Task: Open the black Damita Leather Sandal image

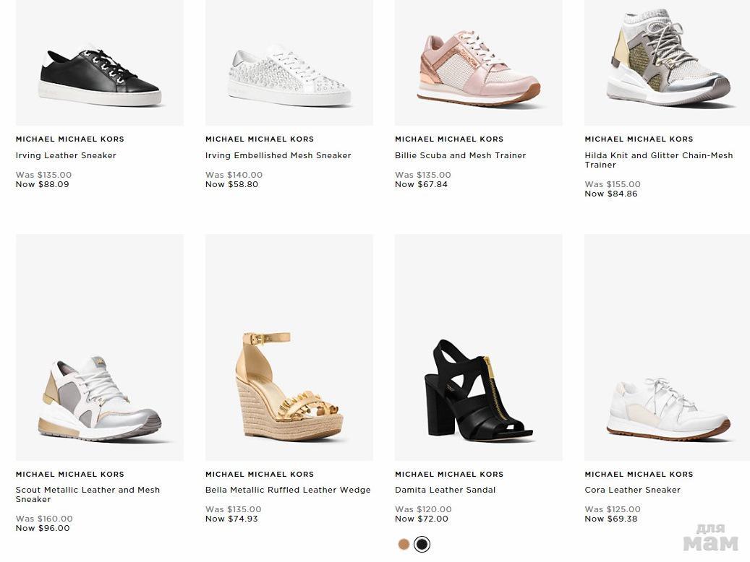Action: [x=479, y=390]
